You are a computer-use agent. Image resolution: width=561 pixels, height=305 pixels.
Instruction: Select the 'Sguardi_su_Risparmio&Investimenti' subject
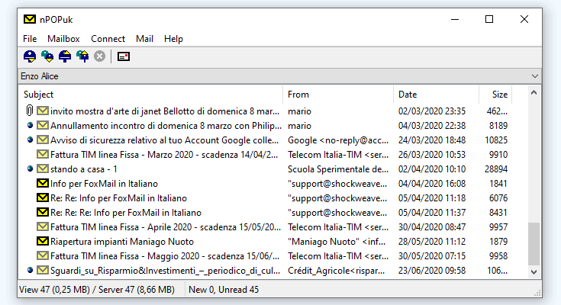click(166, 271)
